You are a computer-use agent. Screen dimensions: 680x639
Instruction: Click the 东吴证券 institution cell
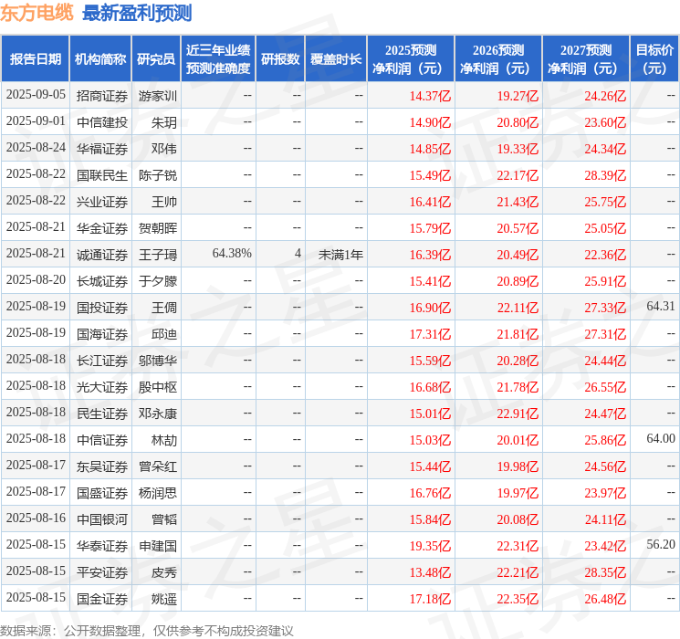click(x=102, y=466)
